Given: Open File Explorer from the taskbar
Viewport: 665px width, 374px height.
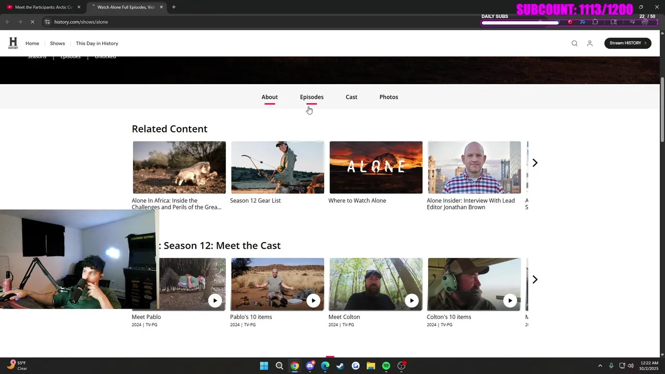Looking at the screenshot, I should coord(371,366).
